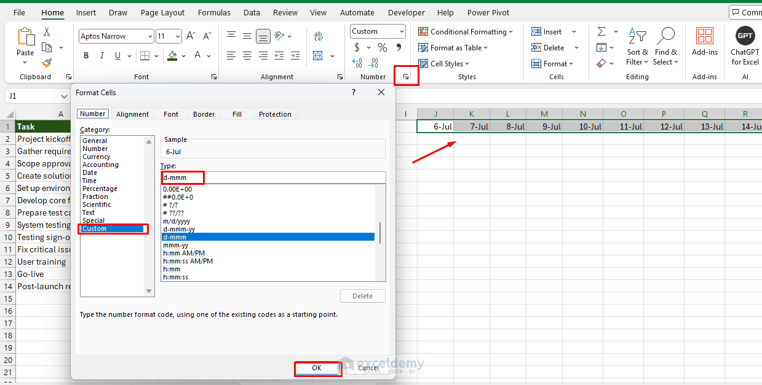Launch ChatGPT for Excel
The width and height of the screenshot is (762, 385).
point(745,46)
